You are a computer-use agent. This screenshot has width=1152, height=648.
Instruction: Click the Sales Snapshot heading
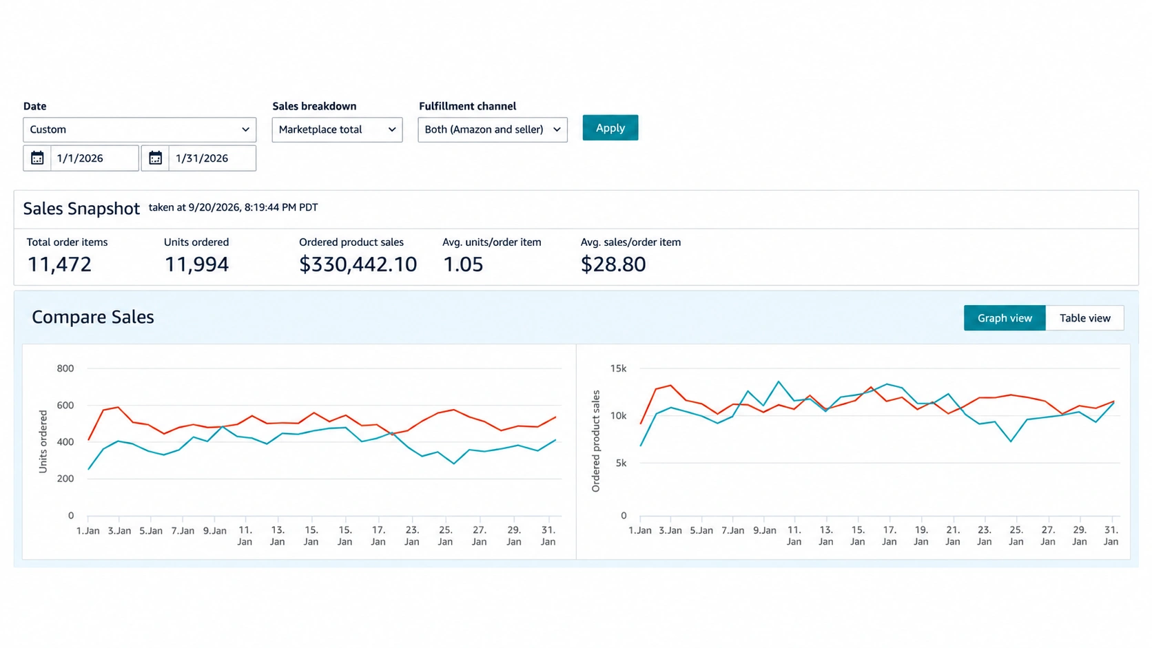click(x=81, y=209)
